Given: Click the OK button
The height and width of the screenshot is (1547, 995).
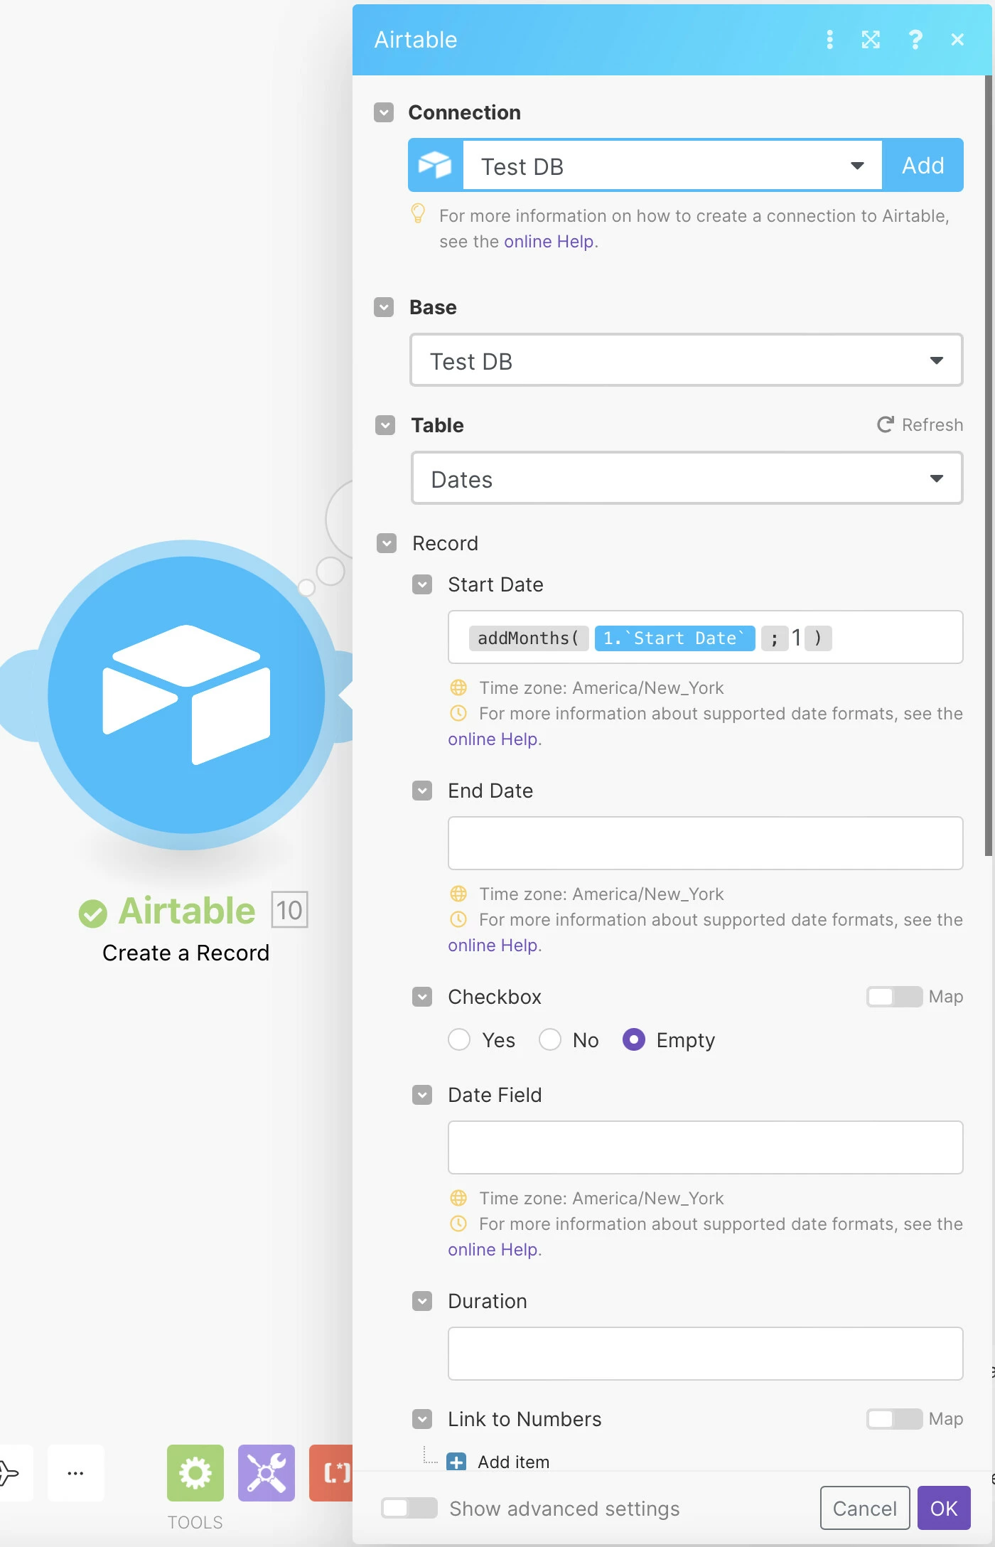Looking at the screenshot, I should [944, 1508].
